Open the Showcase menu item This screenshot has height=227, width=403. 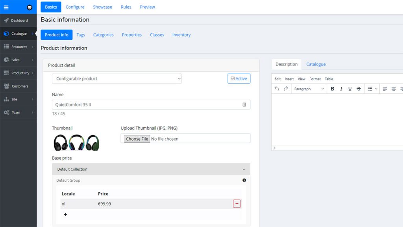(102, 7)
